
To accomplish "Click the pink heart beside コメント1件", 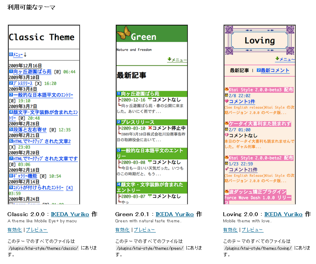I will (226, 101).
